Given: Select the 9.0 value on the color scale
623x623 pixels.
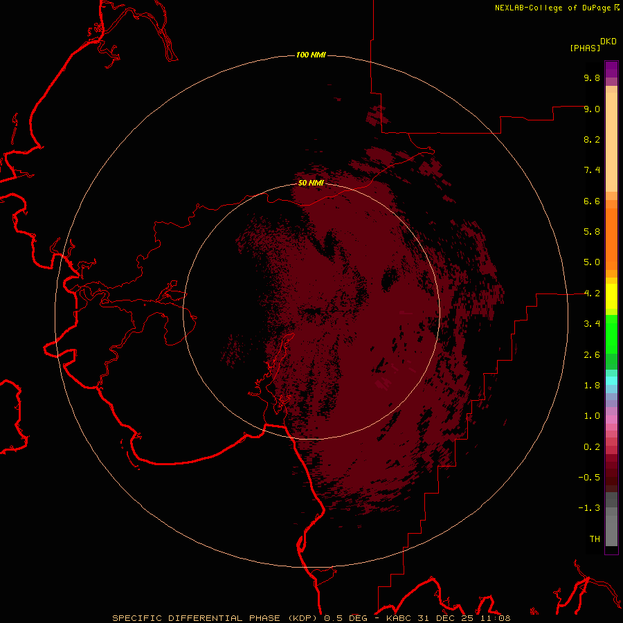Looking at the screenshot, I should click(x=592, y=109).
